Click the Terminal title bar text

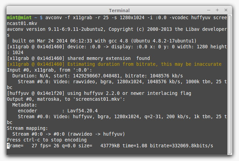point(119,10)
